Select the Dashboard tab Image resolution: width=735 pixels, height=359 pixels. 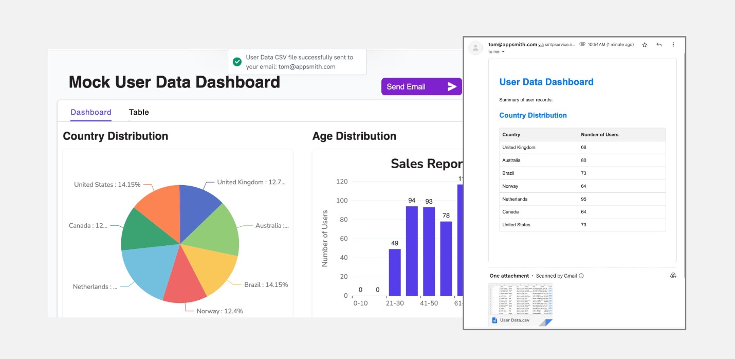[91, 112]
